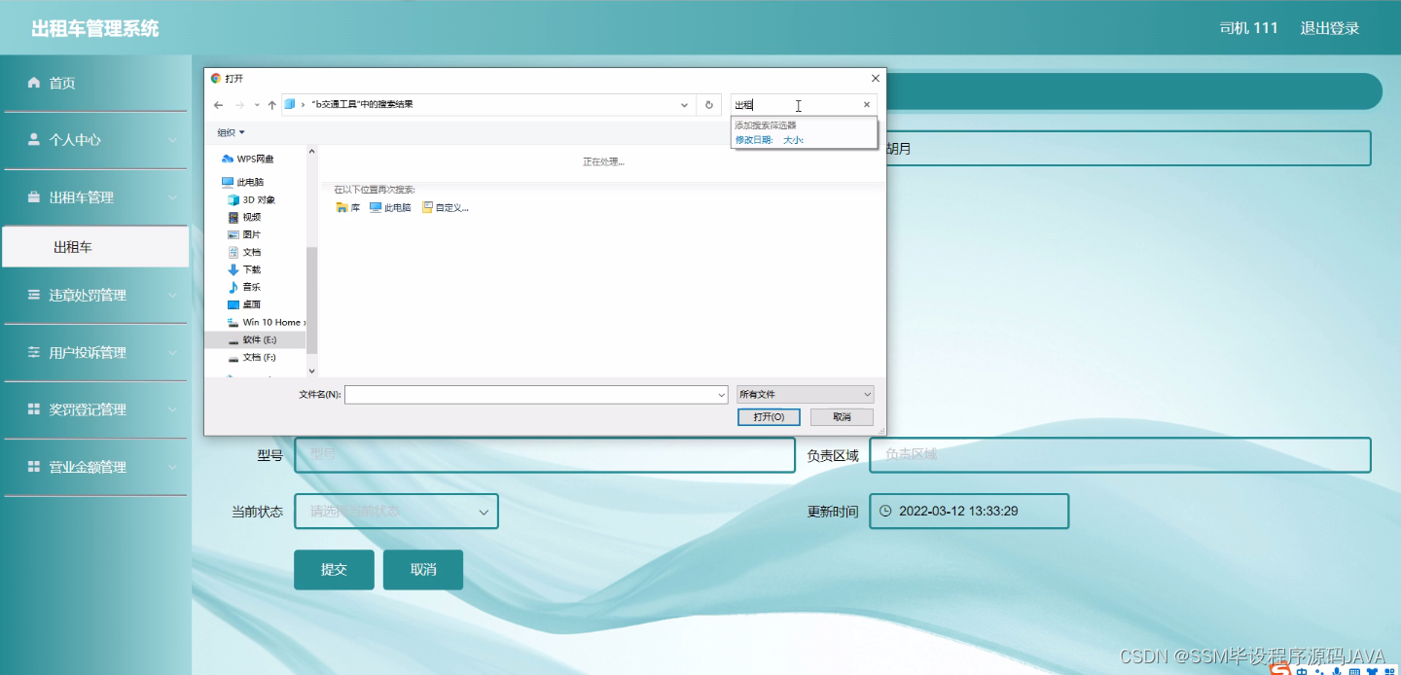Filter search by 修改日期

click(754, 139)
